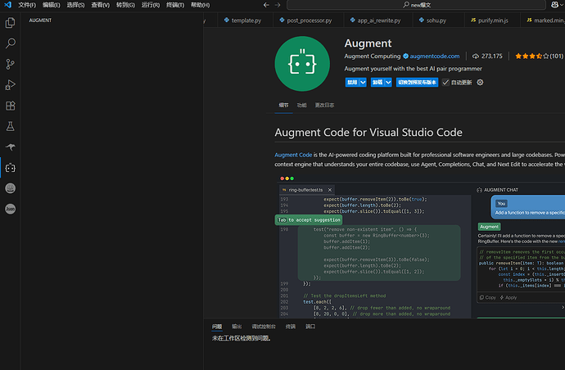
Task: Click the command center search box
Action: (416, 5)
